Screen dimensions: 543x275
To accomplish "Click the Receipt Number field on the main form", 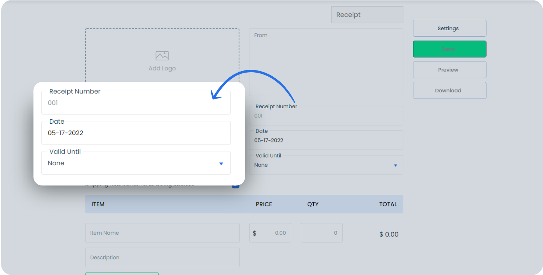I will tap(326, 115).
